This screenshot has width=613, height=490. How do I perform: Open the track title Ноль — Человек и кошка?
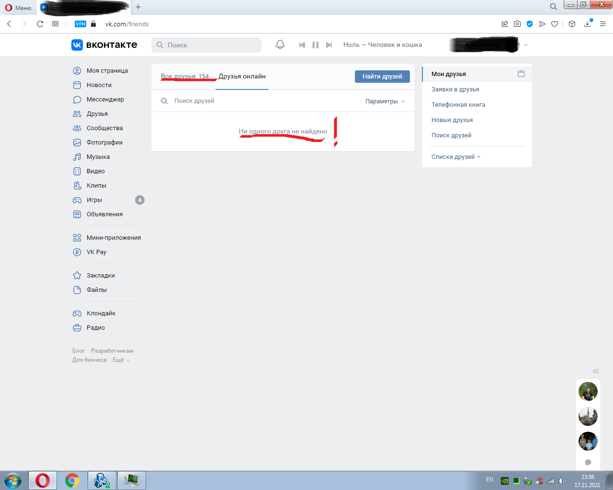coord(383,45)
